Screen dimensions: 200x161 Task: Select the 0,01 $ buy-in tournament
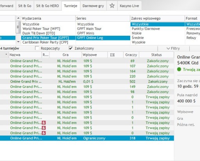point(87,82)
